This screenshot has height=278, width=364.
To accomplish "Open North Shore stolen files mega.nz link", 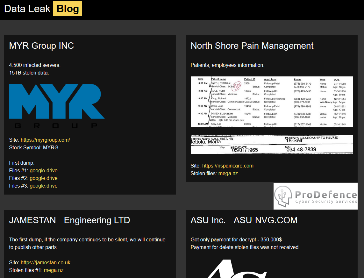I will (x=228, y=173).
